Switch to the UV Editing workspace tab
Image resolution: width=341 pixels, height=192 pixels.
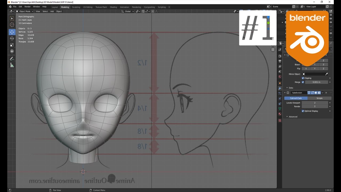coord(88,7)
